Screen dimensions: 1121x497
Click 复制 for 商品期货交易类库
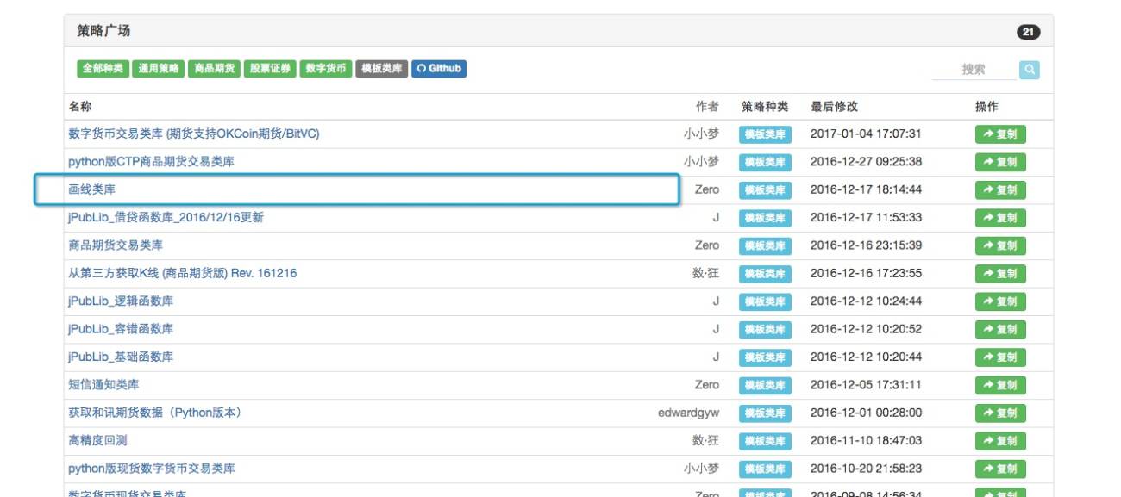pyautogui.click(x=1000, y=246)
